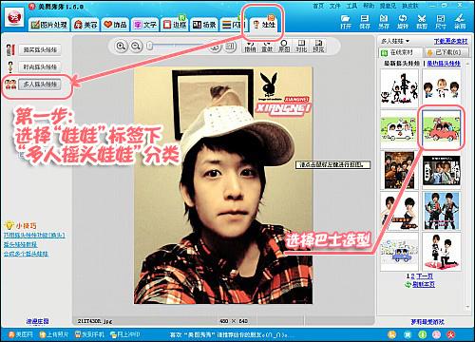The height and width of the screenshot is (342, 475).
Task: Click the material panel scroll down arrow
Action: tap(467, 307)
